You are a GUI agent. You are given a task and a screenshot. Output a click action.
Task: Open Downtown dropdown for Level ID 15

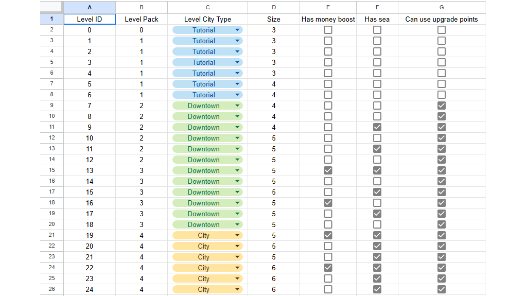click(x=237, y=192)
